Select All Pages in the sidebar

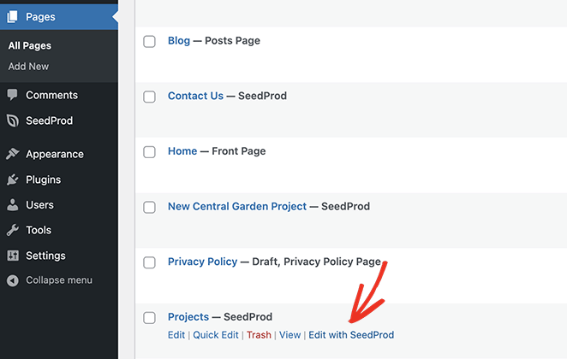(29, 46)
